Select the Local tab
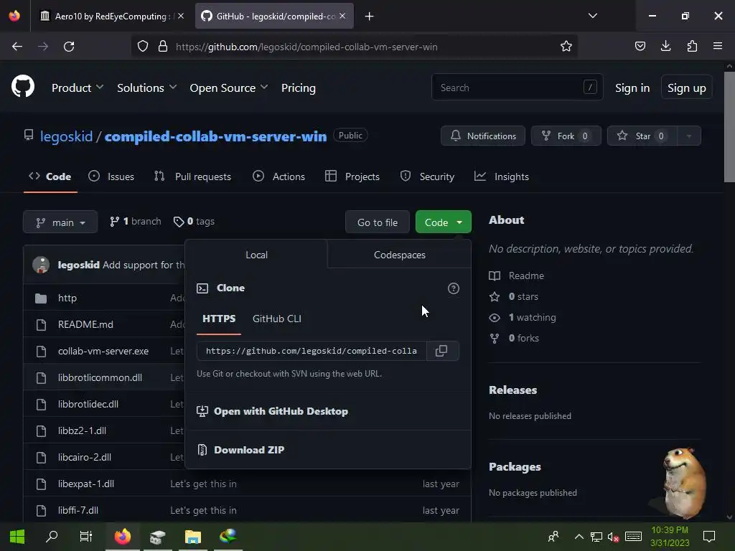Image resolution: width=735 pixels, height=551 pixels. pos(256,255)
